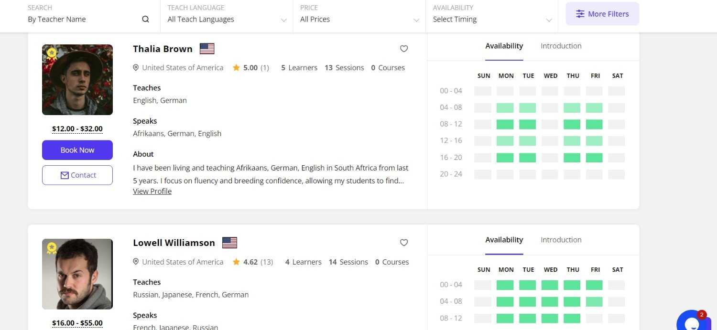Image resolution: width=717 pixels, height=330 pixels.
Task: Click the search magnifier icon
Action: coord(146,20)
